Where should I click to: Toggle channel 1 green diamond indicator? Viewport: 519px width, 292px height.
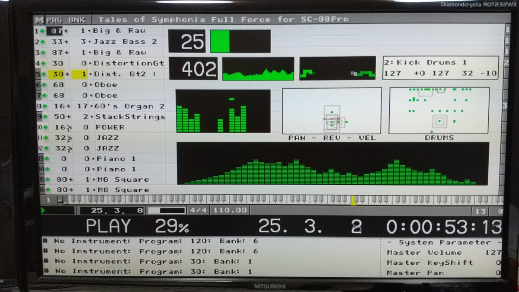tap(43, 31)
